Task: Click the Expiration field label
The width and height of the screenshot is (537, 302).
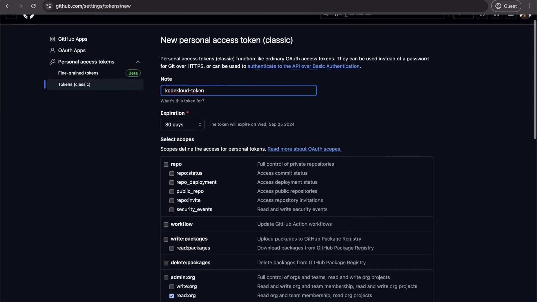Action: (173, 113)
